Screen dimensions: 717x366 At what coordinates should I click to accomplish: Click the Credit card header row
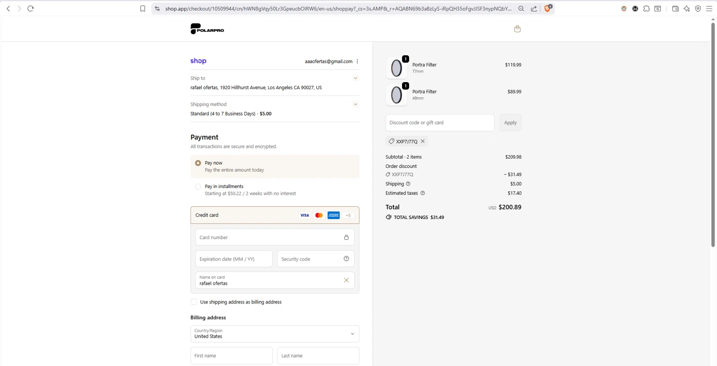(x=275, y=215)
